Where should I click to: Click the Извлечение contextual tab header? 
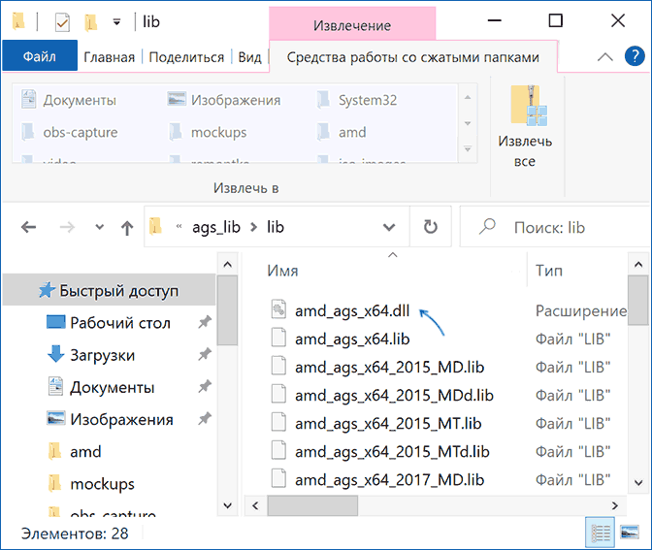[352, 25]
